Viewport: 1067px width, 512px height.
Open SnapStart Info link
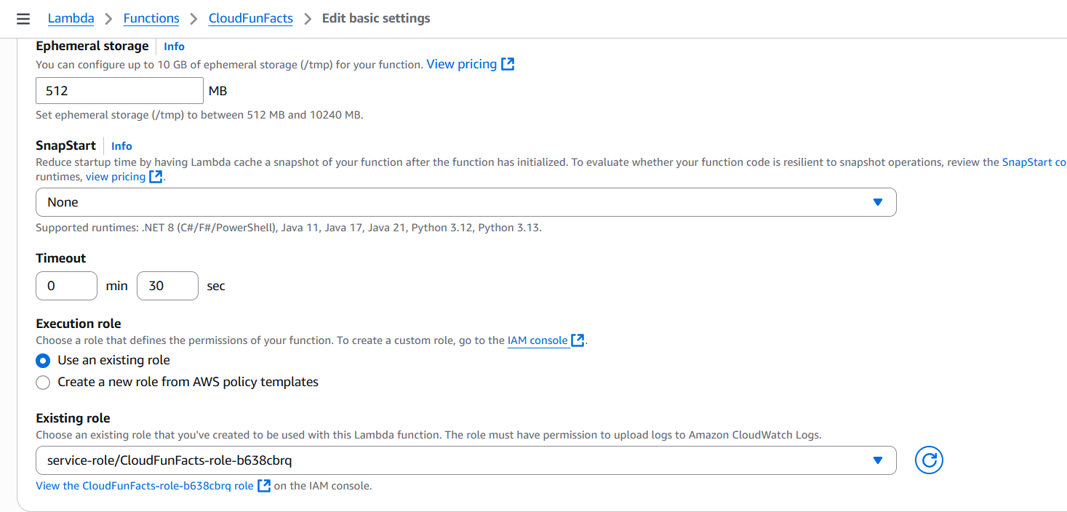click(x=121, y=146)
